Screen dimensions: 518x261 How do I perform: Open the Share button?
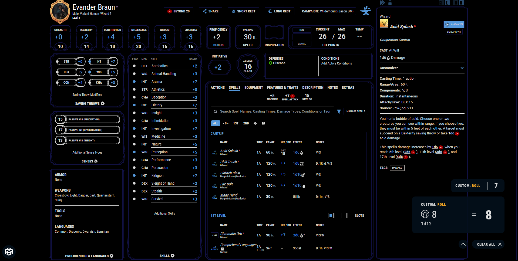pos(211,11)
